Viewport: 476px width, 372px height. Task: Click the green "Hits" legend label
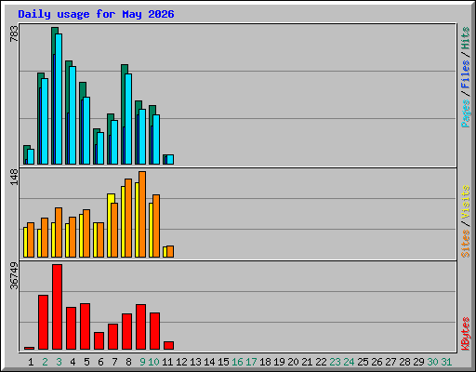(466, 38)
